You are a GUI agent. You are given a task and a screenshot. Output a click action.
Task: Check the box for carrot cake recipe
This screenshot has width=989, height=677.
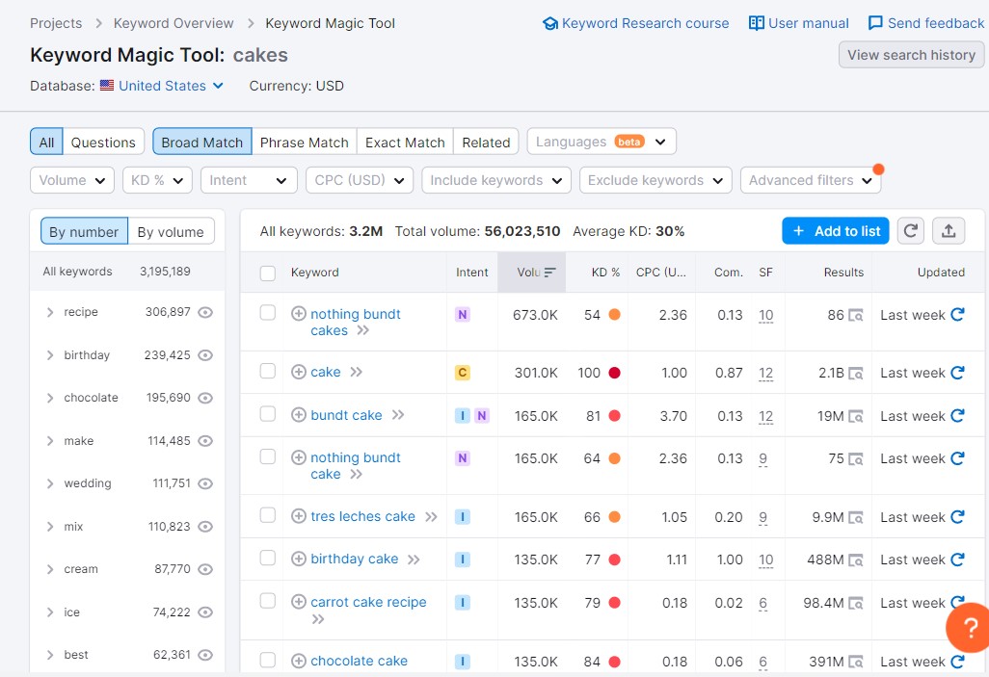268,601
